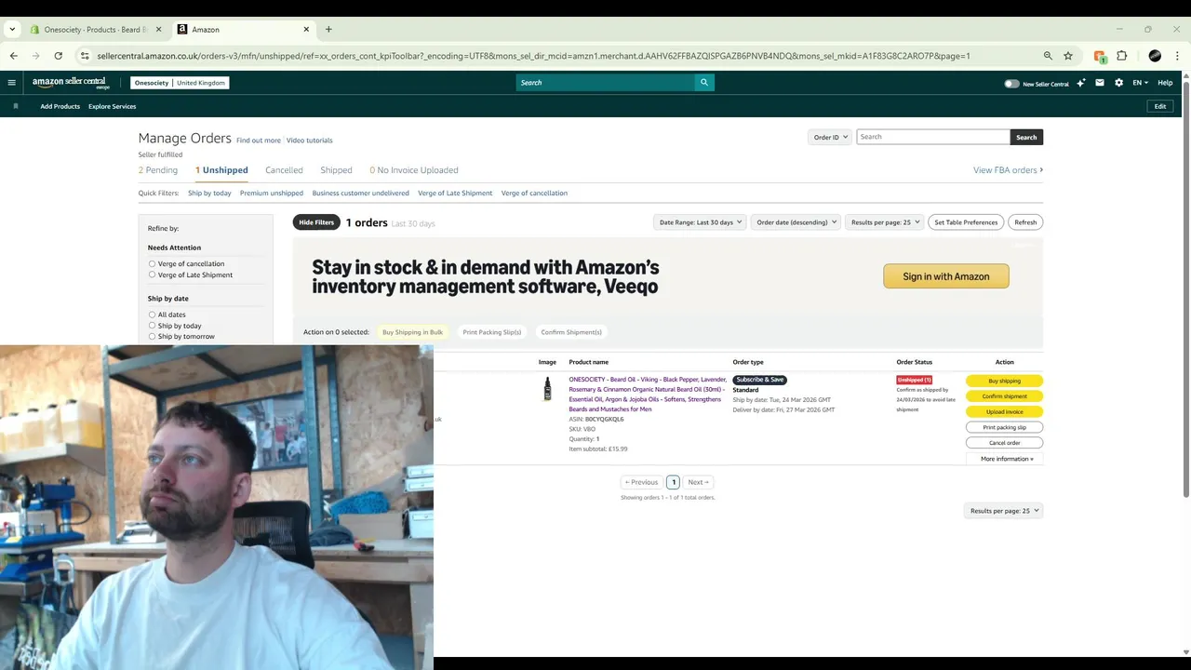
Task: Open the EN language dropdown
Action: (1140, 83)
